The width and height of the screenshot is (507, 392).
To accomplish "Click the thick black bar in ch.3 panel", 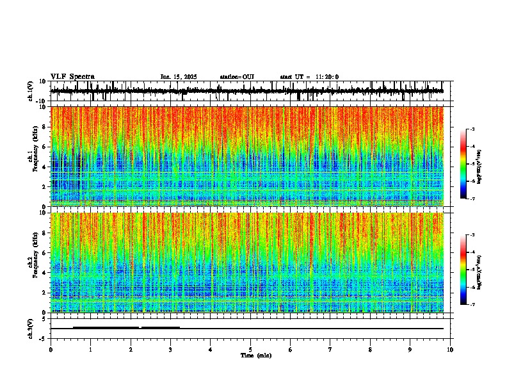I will (126, 328).
